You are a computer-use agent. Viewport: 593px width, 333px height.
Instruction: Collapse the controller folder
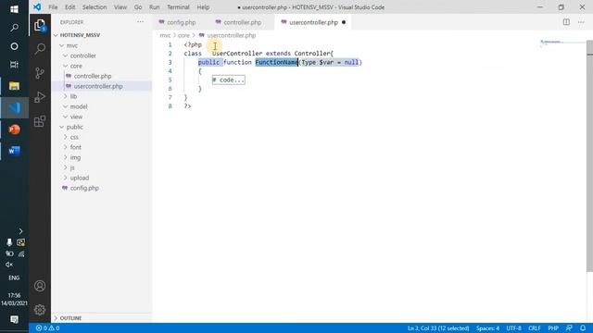(x=82, y=55)
